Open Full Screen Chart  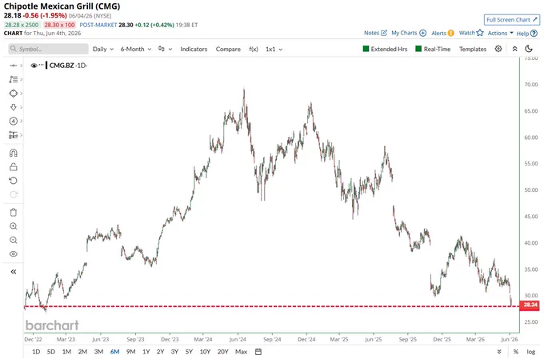pyautogui.click(x=512, y=20)
